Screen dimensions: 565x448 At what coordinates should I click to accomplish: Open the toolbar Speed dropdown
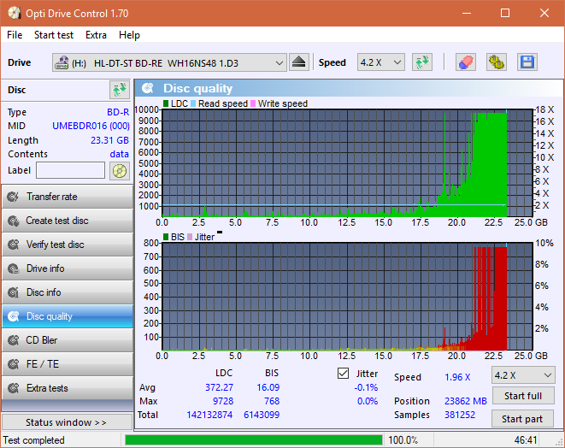[380, 63]
